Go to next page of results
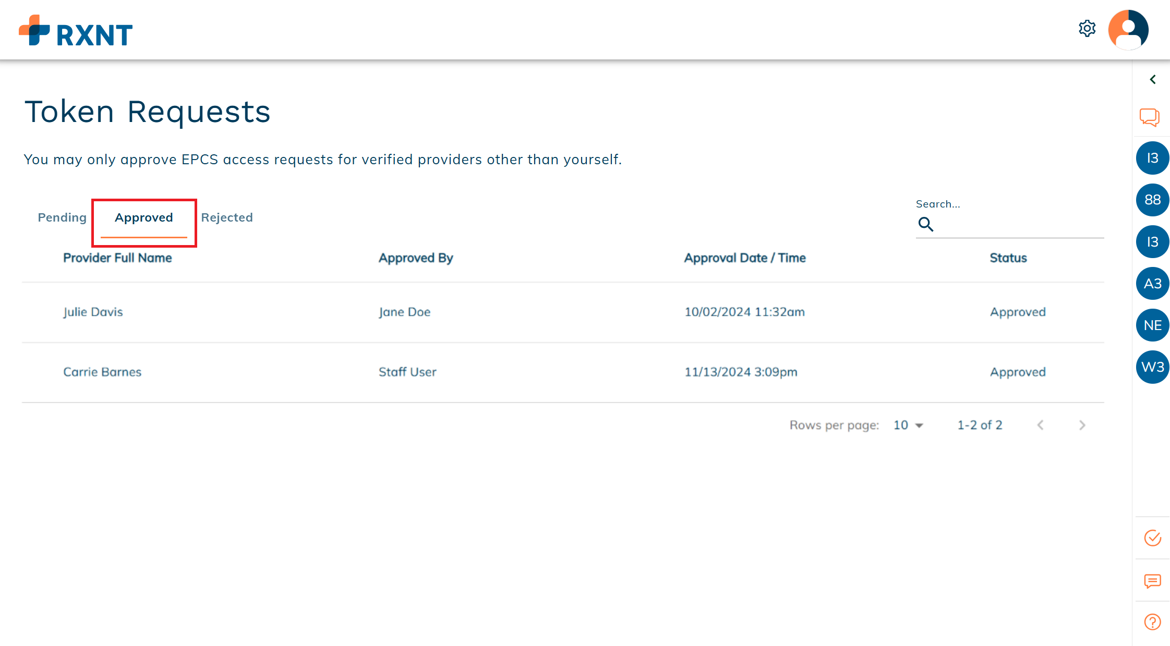 [x=1082, y=425]
